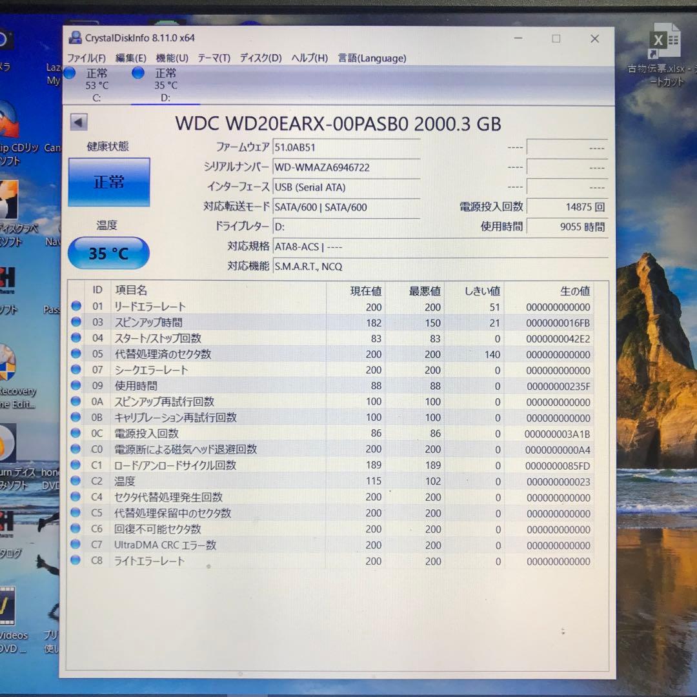The height and width of the screenshot is (697, 697).
Task: Select the スピンアップ時間 SMART attribute row
Action: click(x=194, y=323)
